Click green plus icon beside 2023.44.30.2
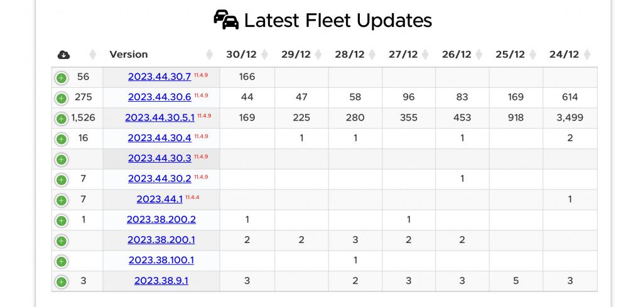The width and height of the screenshot is (643, 307). pyautogui.click(x=61, y=180)
